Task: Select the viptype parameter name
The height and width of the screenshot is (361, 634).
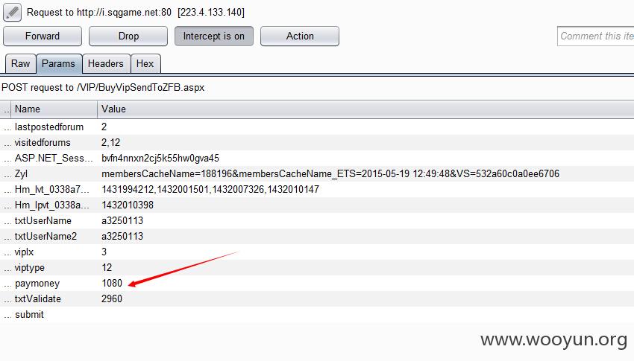Action: 30,268
